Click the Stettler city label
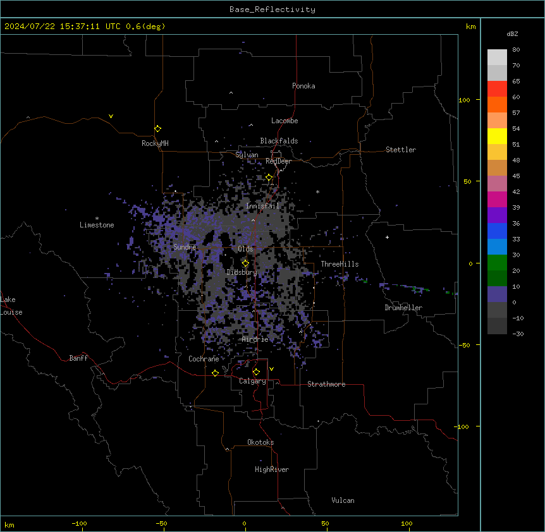Viewport: 545px width, 532px height. coord(401,150)
